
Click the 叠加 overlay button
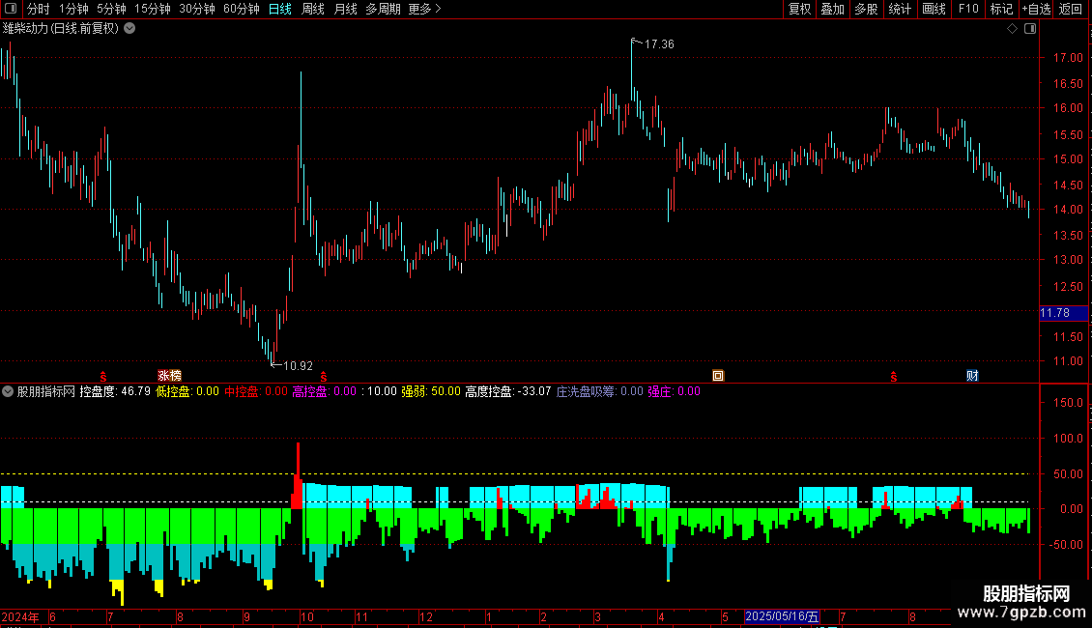(x=832, y=9)
